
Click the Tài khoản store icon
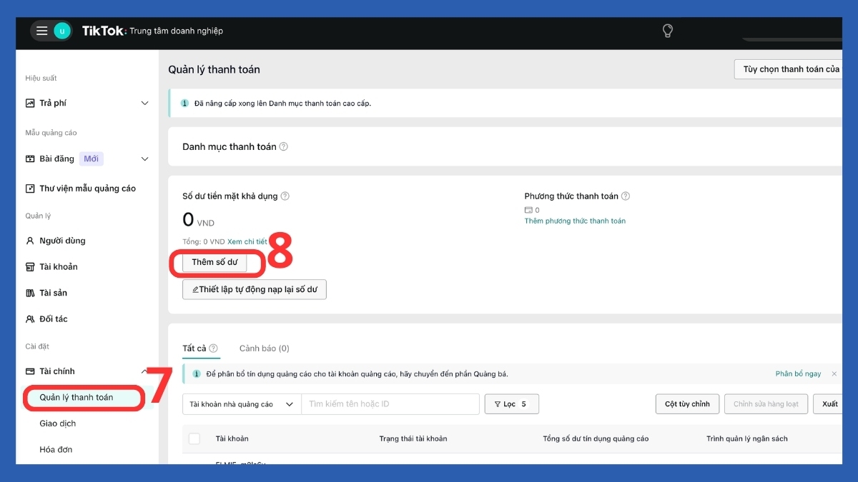(x=30, y=267)
